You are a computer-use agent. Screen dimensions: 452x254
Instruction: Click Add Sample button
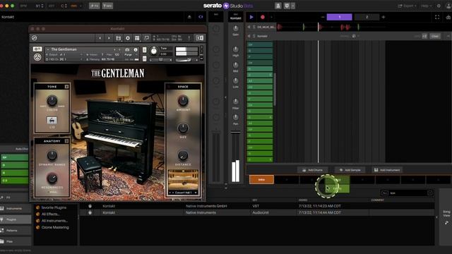350,170
